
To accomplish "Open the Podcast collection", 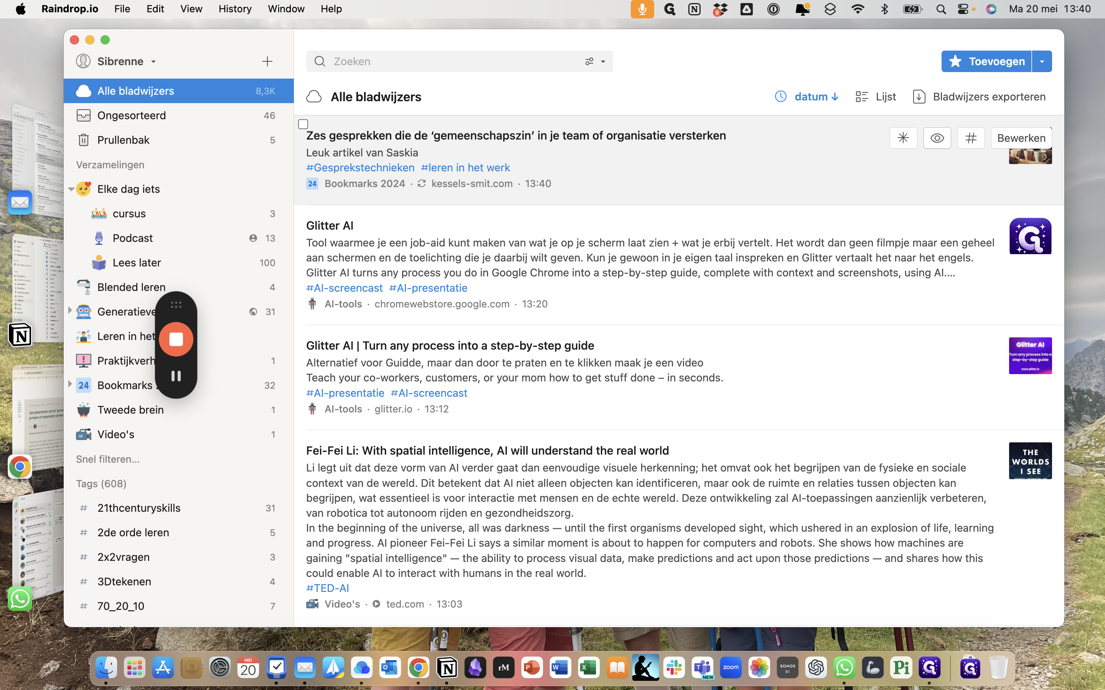I will (178, 238).
